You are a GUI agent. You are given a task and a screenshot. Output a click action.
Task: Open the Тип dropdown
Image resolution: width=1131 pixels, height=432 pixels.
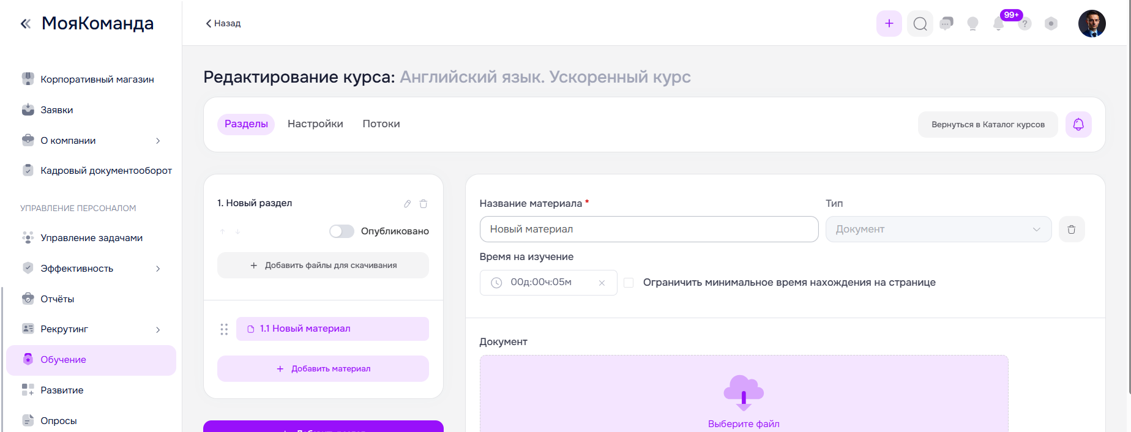[938, 229]
